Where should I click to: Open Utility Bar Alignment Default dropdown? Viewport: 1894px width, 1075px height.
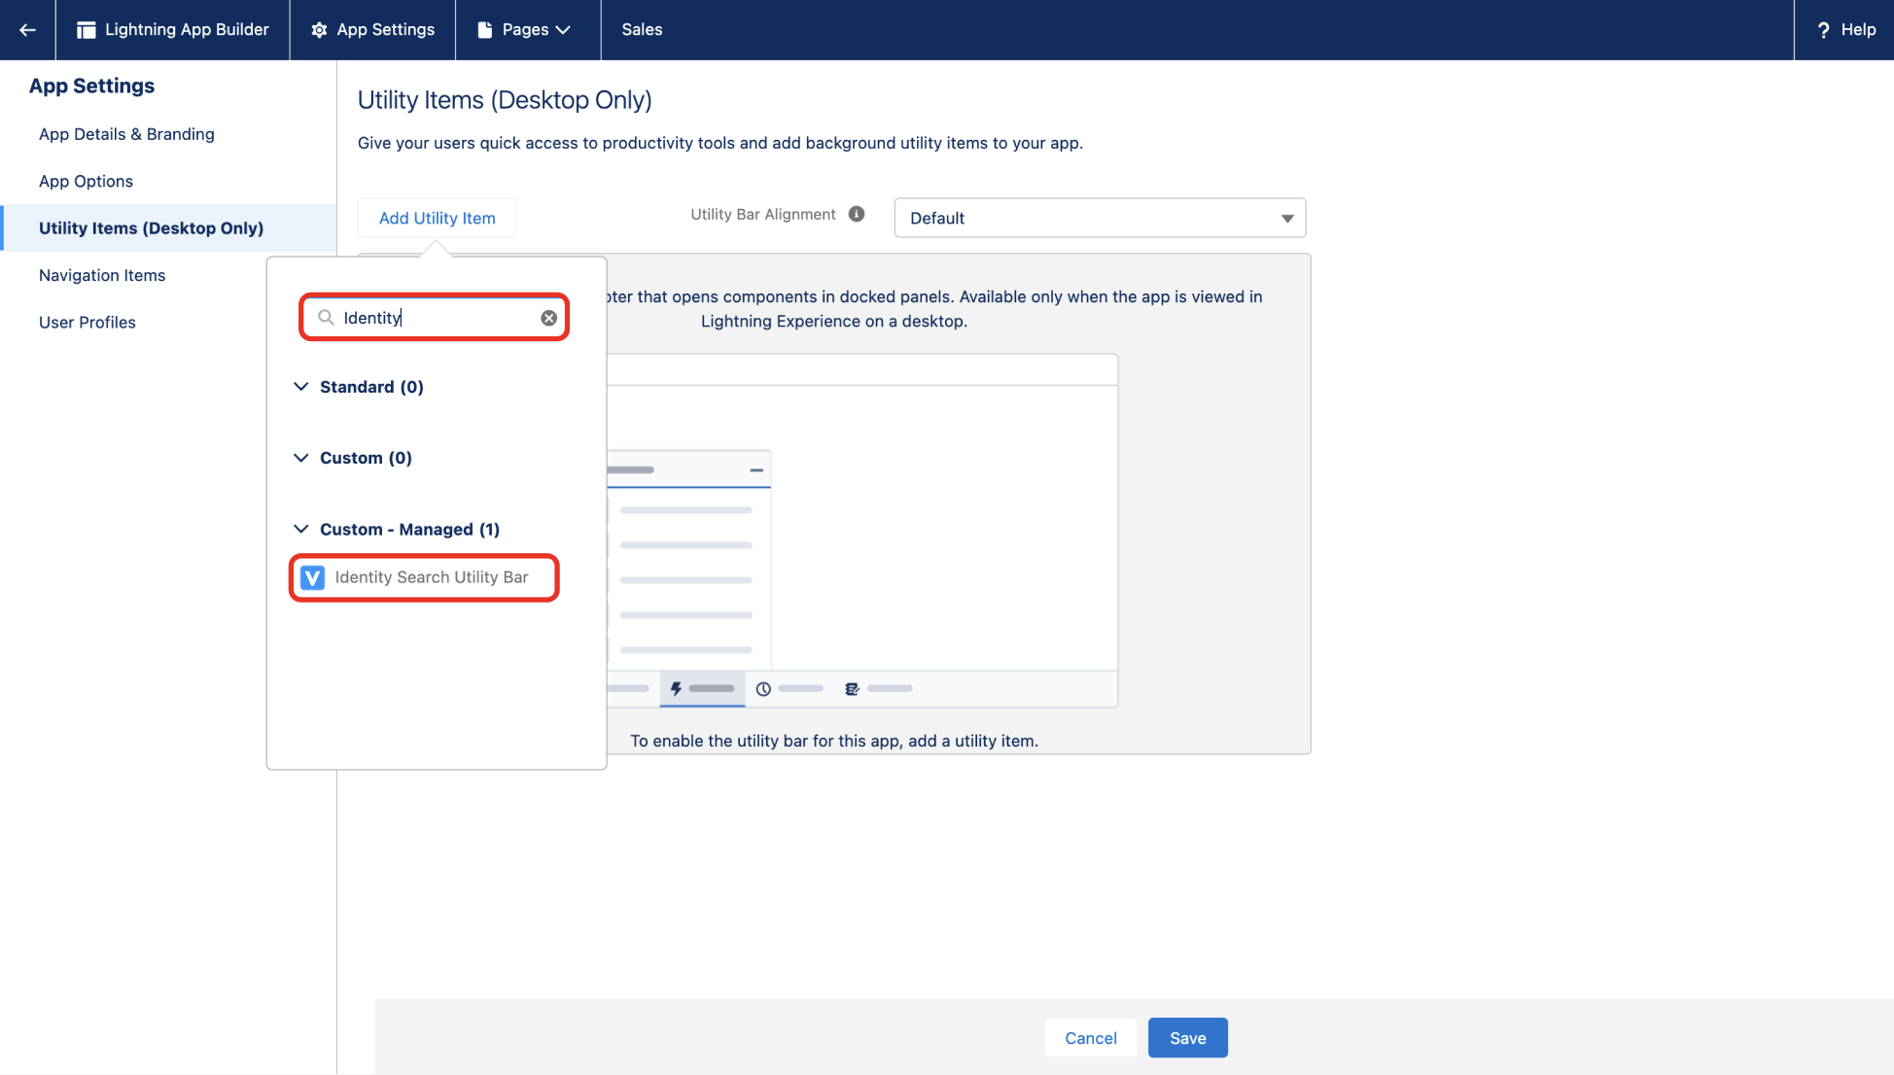coord(1100,219)
